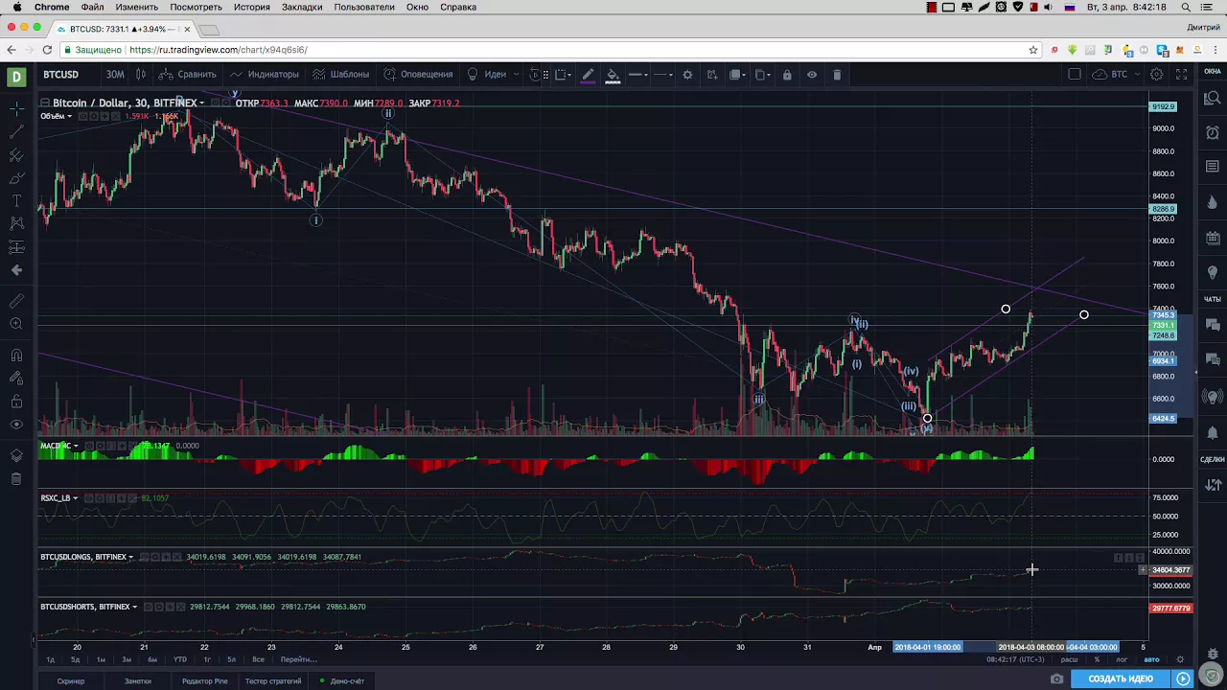Switch to the Редактор Pine tab
Screen dimensions: 1227x690
tap(205, 681)
